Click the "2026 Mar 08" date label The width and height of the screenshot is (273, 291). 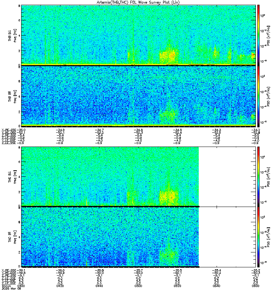point(11,288)
